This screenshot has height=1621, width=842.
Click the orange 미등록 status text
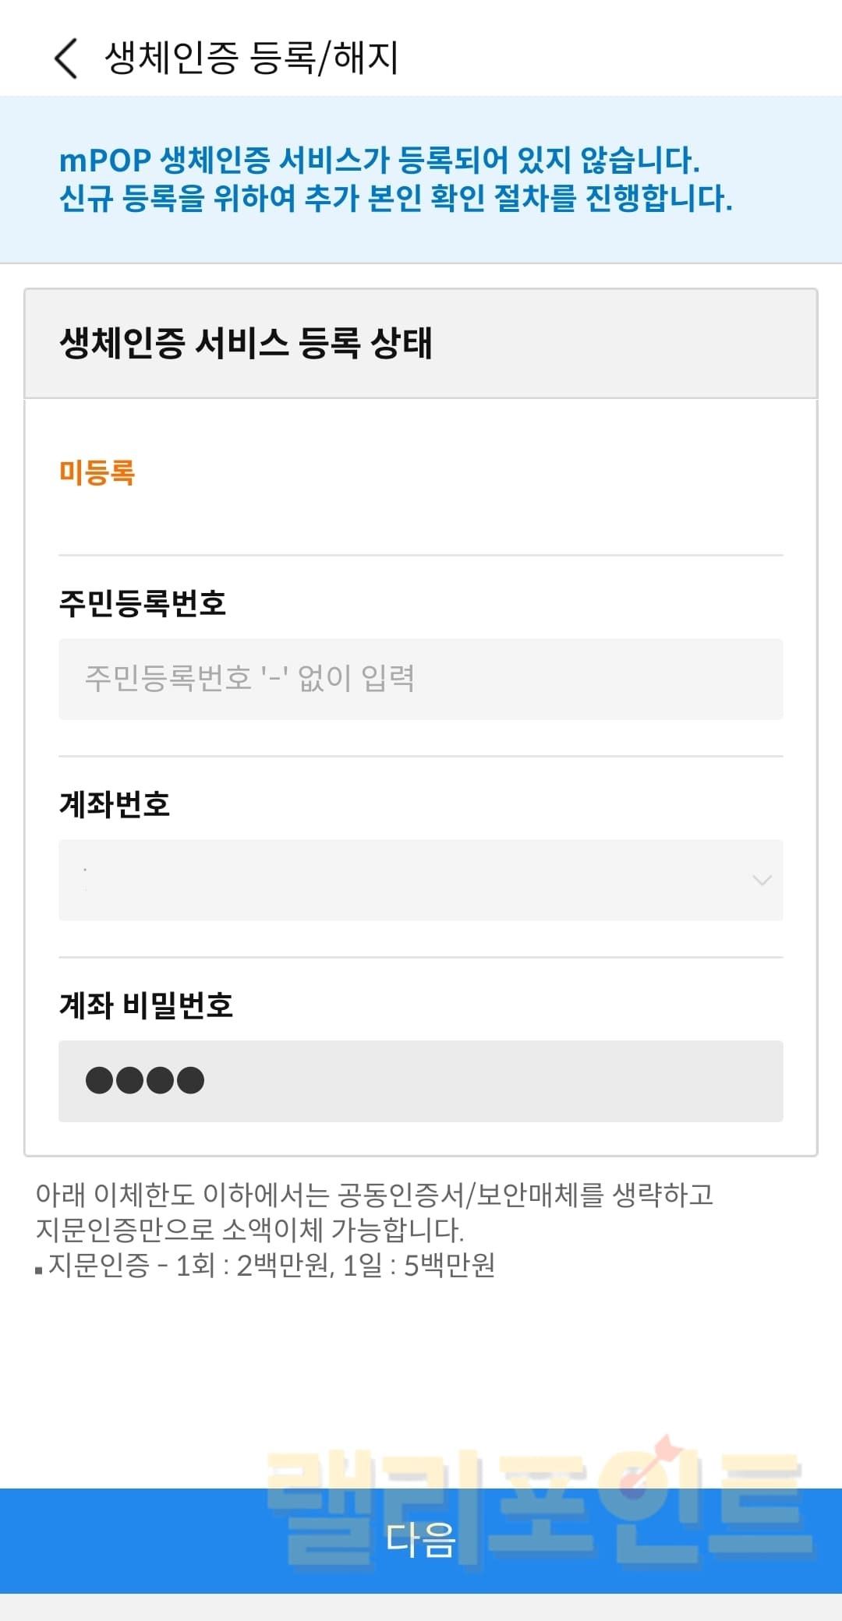point(97,472)
